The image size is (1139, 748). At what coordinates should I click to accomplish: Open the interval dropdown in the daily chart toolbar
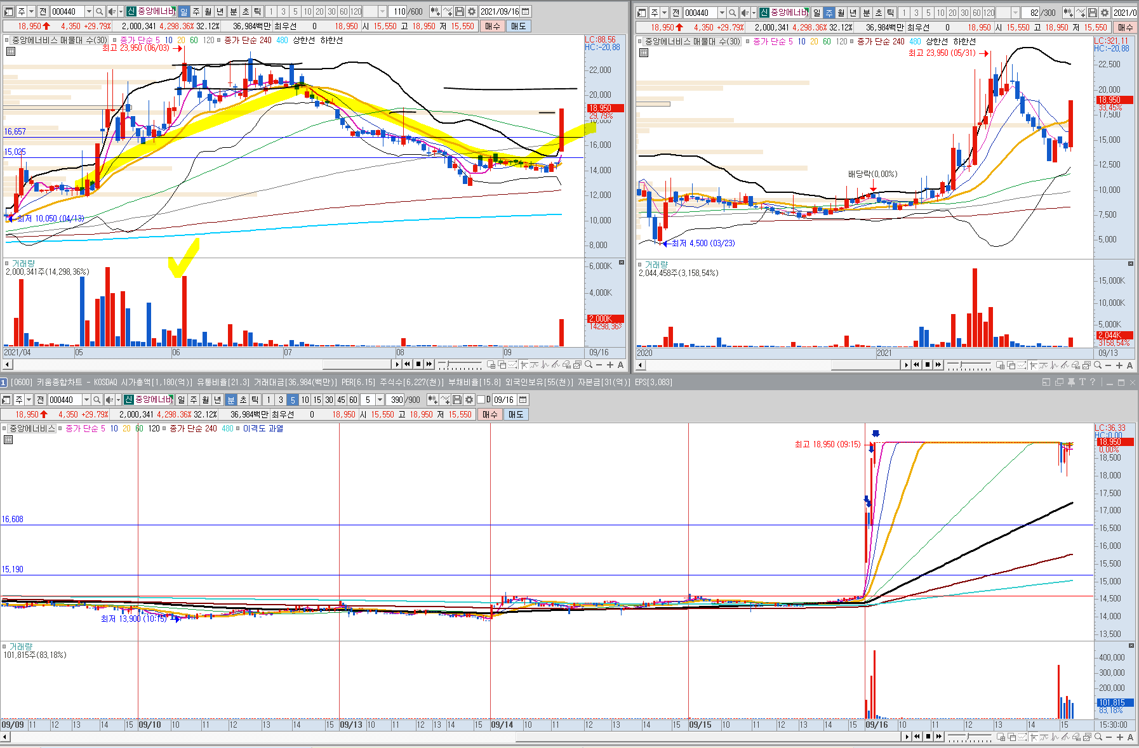(x=382, y=11)
